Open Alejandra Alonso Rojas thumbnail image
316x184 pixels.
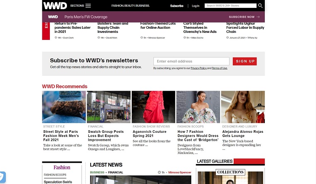click(x=243, y=107)
